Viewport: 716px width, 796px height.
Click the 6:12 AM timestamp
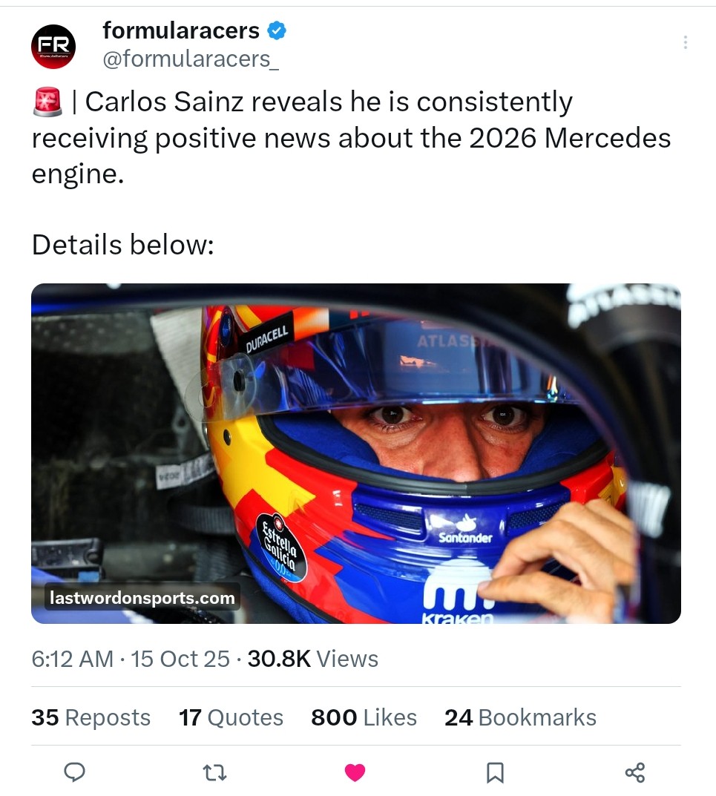click(73, 659)
